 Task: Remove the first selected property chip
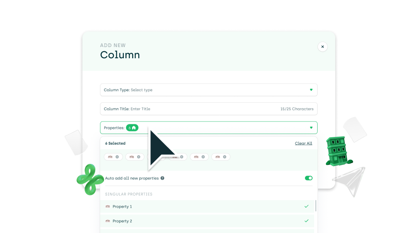[117, 157]
